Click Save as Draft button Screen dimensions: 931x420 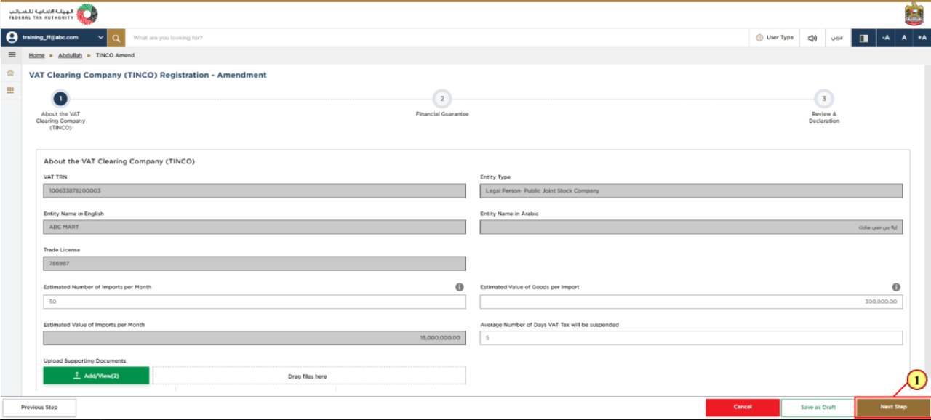click(817, 408)
